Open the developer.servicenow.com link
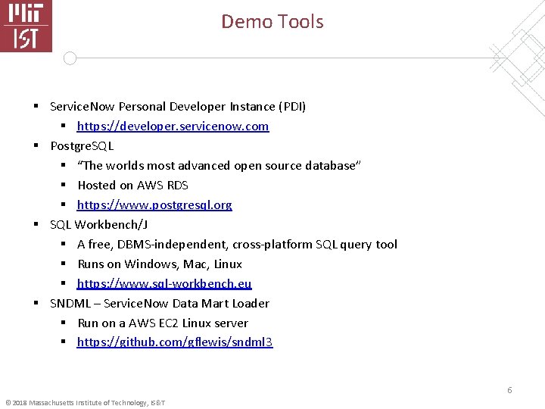This screenshot has width=545, height=409. (x=173, y=126)
